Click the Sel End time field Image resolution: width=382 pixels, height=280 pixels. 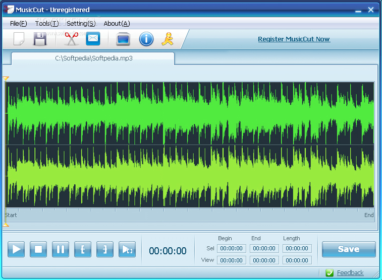click(x=264, y=248)
